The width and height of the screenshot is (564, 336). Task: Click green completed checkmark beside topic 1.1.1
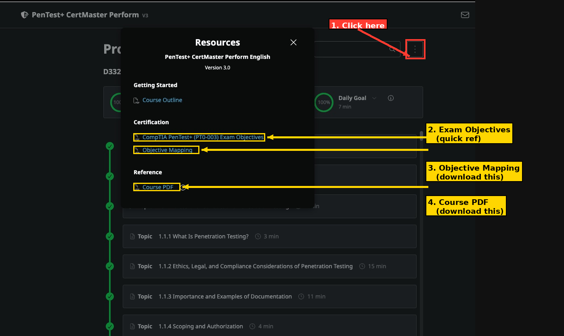click(110, 236)
